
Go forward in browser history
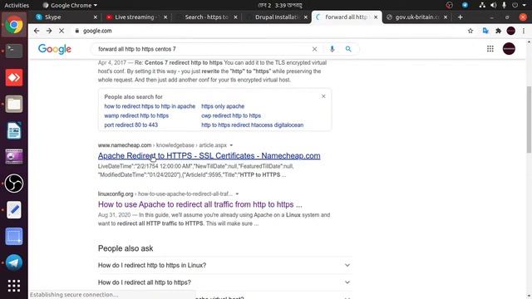pyautogui.click(x=49, y=31)
